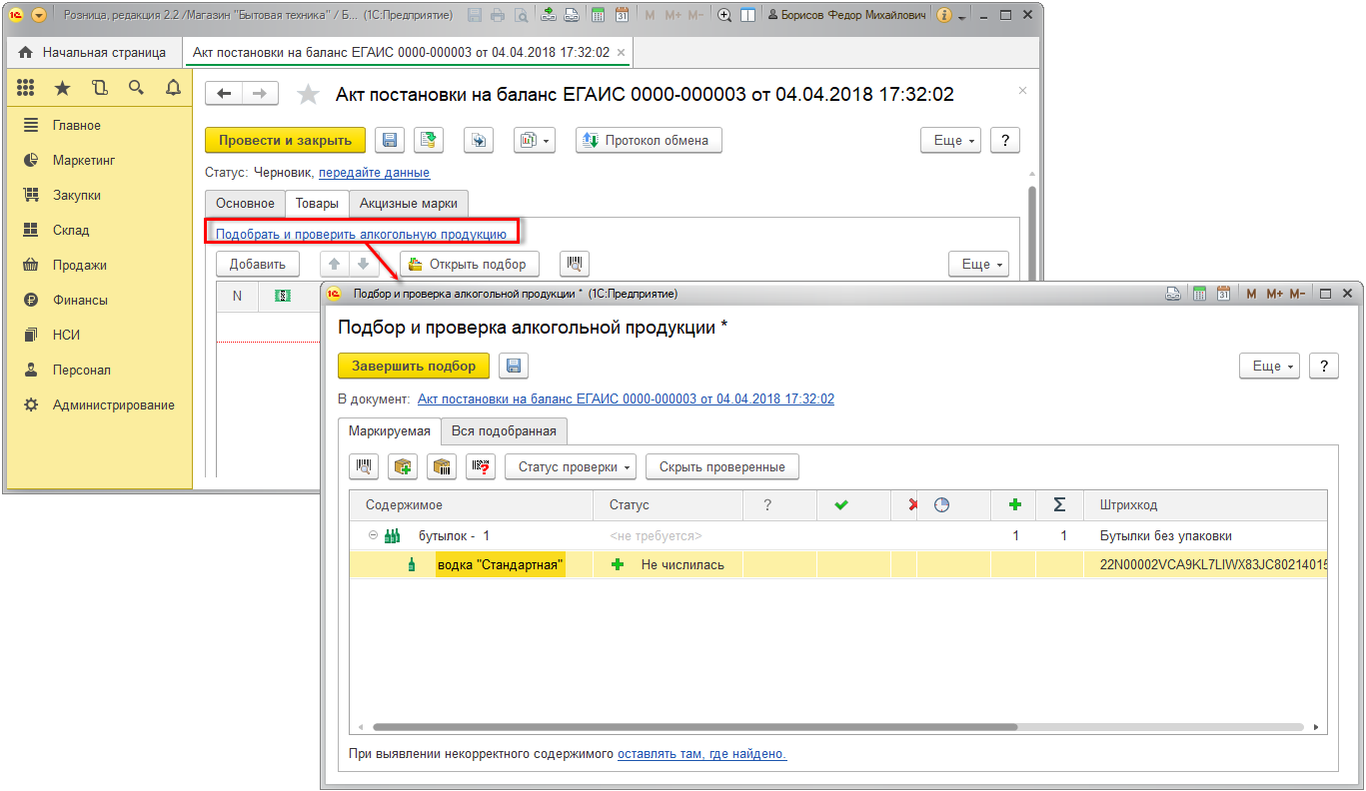Image resolution: width=1366 pixels, height=791 pixels.
Task: Close the Акт постановки на баланс tab
Action: coord(621,52)
